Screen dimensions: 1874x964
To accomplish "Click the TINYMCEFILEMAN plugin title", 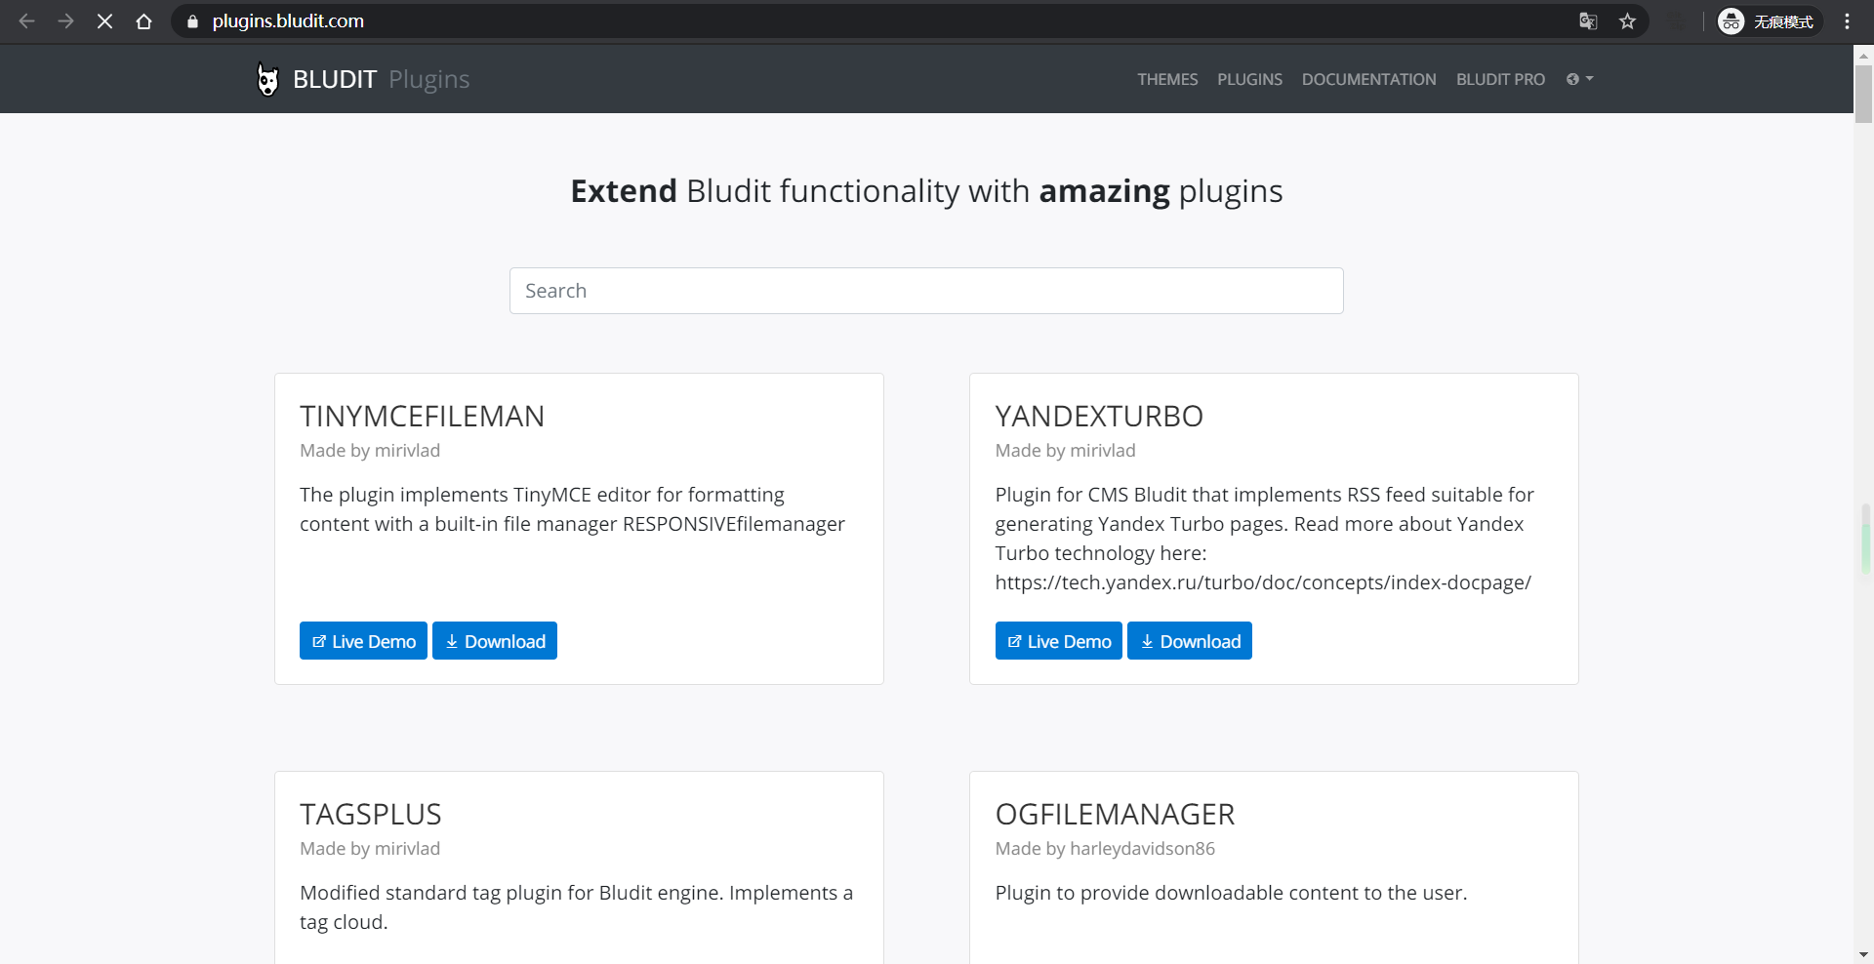I will point(422,417).
